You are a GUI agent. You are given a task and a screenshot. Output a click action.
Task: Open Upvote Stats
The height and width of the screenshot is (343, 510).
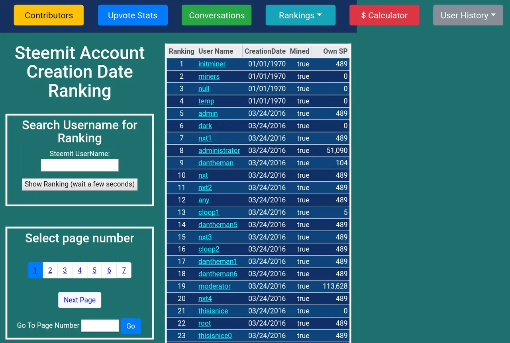(133, 15)
